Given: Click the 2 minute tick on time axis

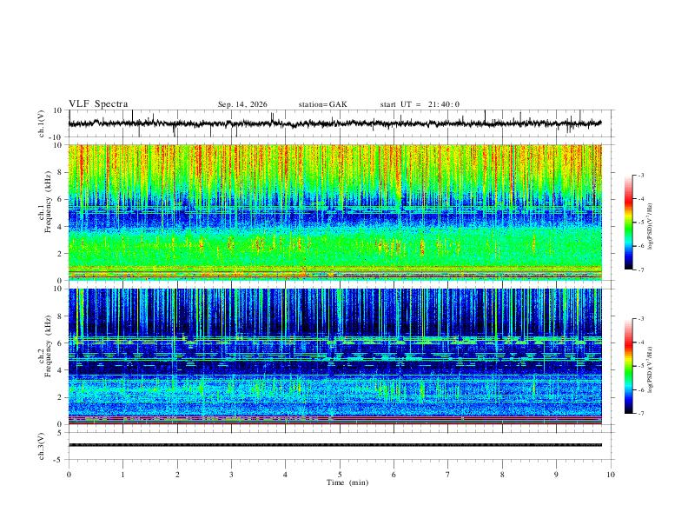Looking at the screenshot, I should click(x=177, y=475).
